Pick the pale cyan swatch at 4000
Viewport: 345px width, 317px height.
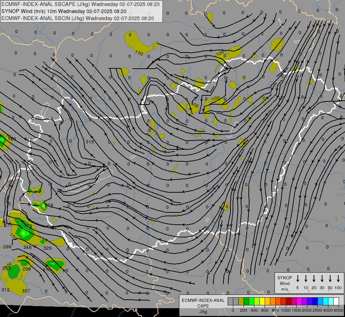point(331,301)
